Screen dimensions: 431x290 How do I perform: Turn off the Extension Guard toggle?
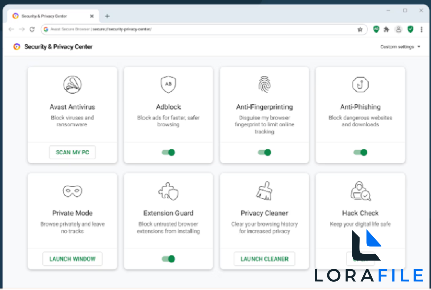[x=168, y=259]
